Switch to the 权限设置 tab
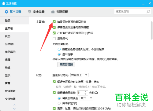The width and height of the screenshot is (153, 111). 60,12
